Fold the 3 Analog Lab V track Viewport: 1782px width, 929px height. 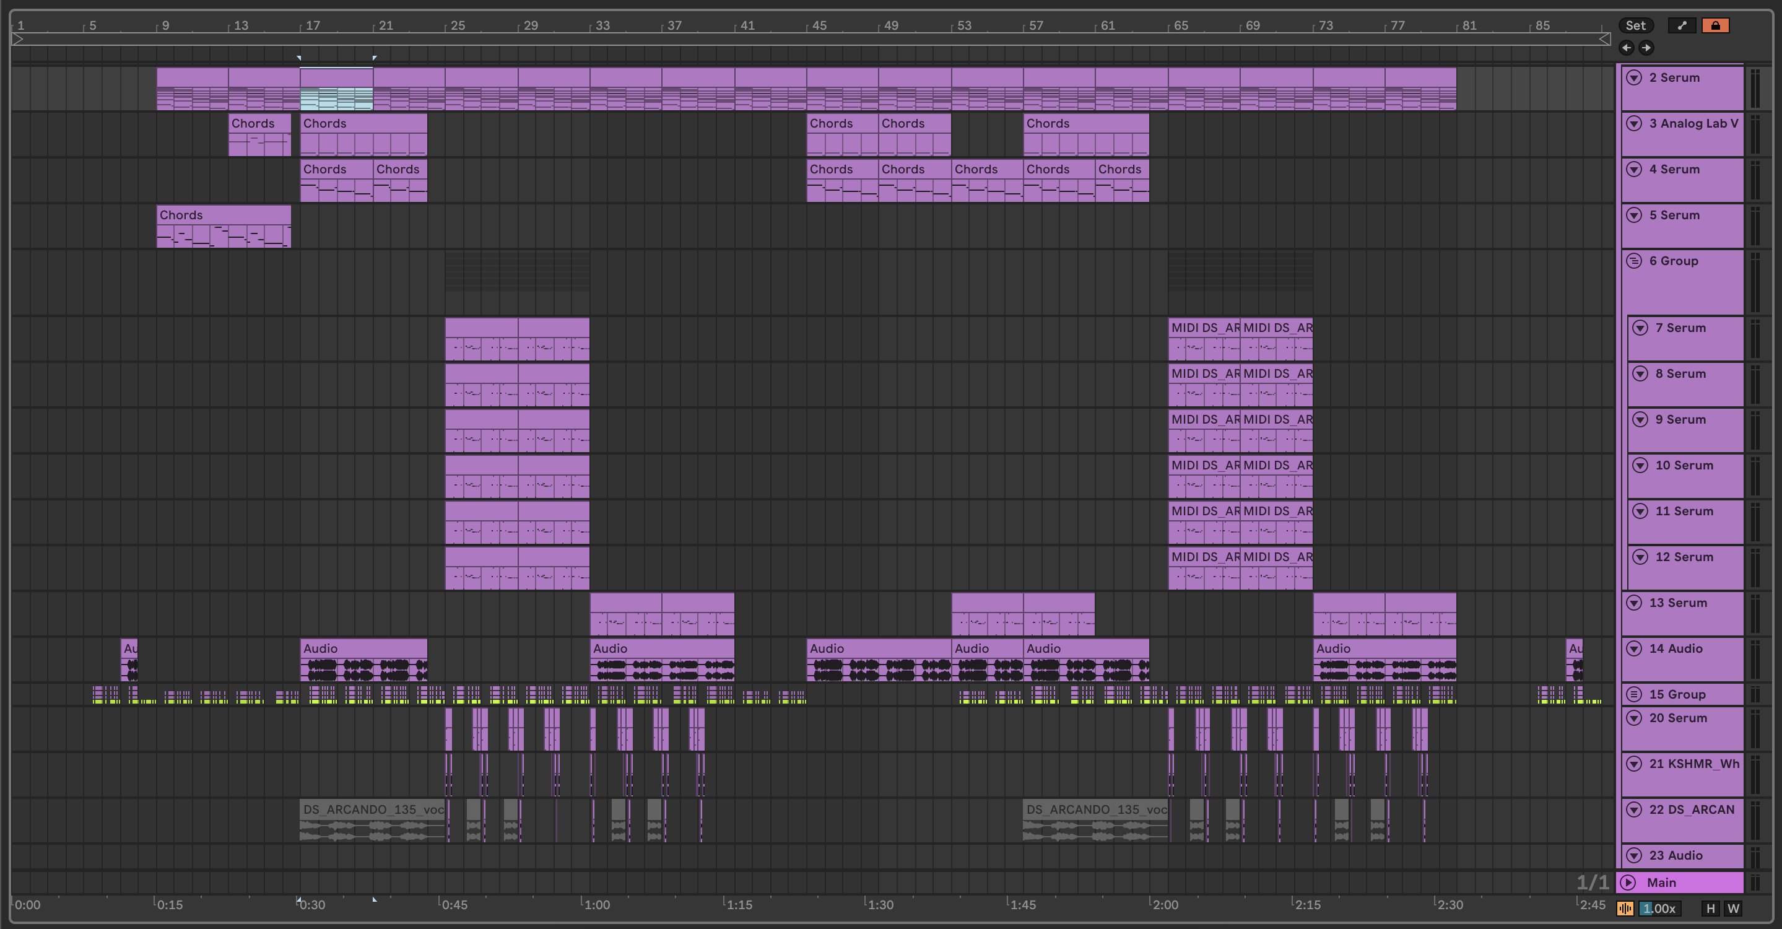[x=1634, y=123]
